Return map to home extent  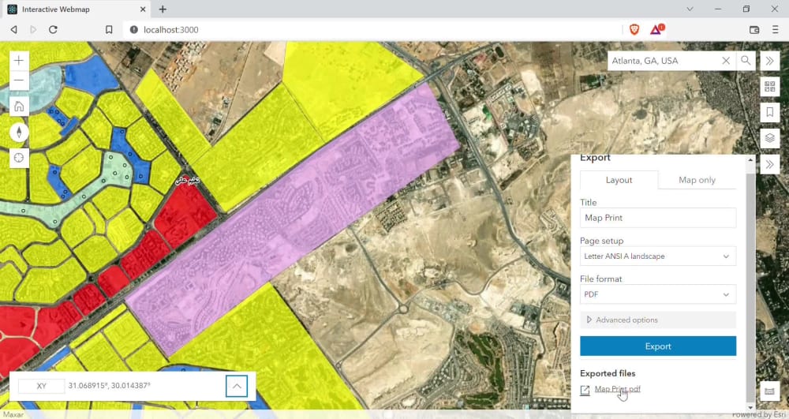coord(19,107)
